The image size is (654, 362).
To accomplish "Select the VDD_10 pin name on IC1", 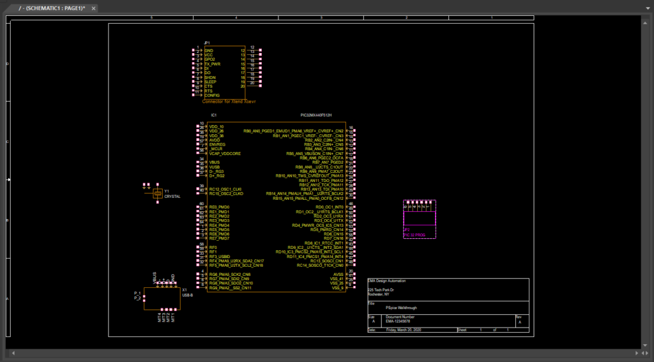I will [x=217, y=127].
